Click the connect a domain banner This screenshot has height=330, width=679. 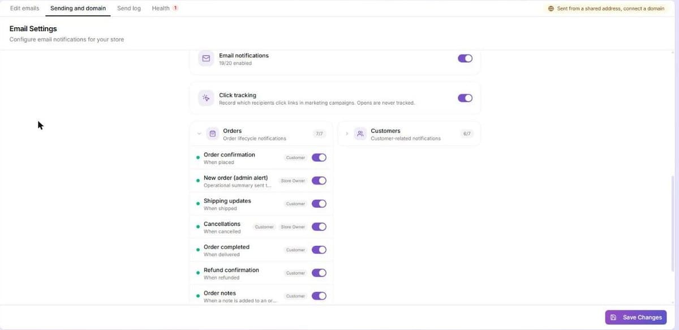[x=606, y=8]
